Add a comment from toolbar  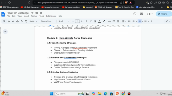(114, 21)
